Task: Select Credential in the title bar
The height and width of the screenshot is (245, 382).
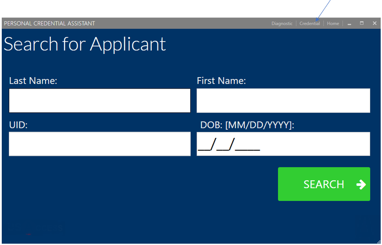Action: 310,24
